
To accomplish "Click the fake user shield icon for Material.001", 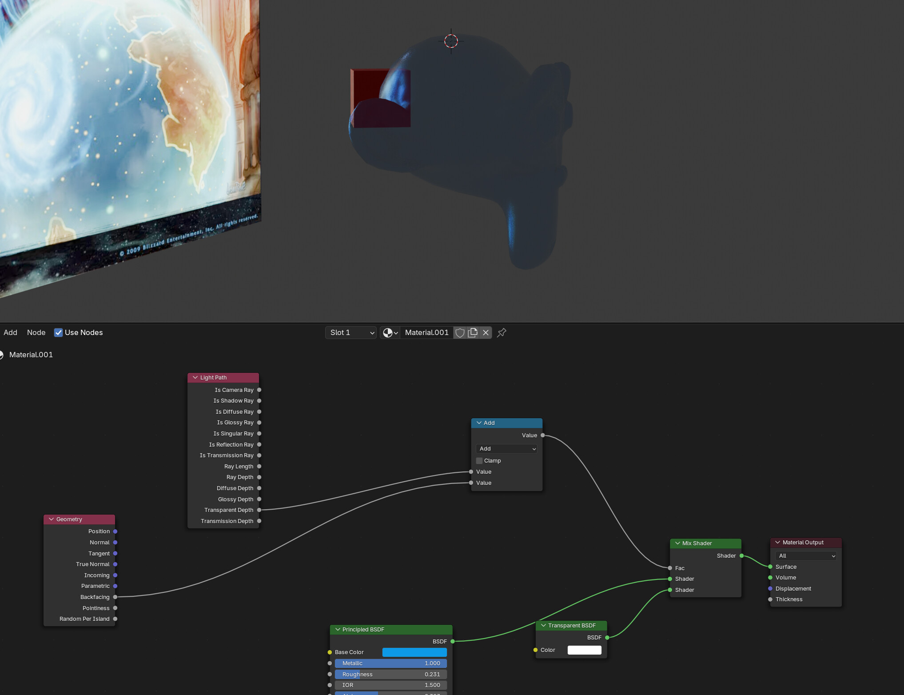I will [460, 332].
